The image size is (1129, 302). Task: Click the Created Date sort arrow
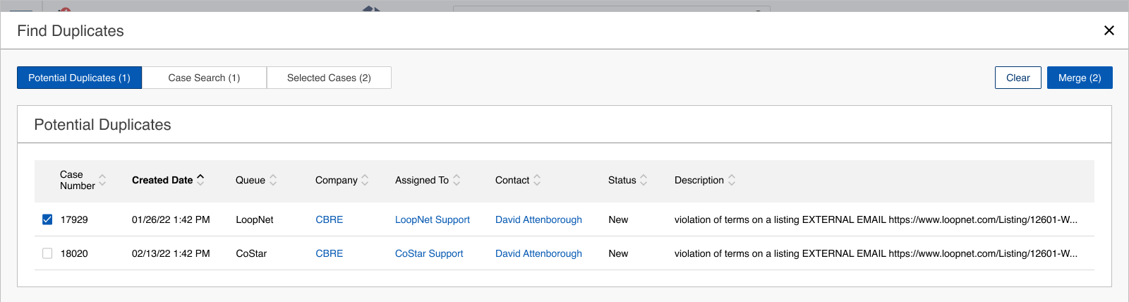(200, 180)
